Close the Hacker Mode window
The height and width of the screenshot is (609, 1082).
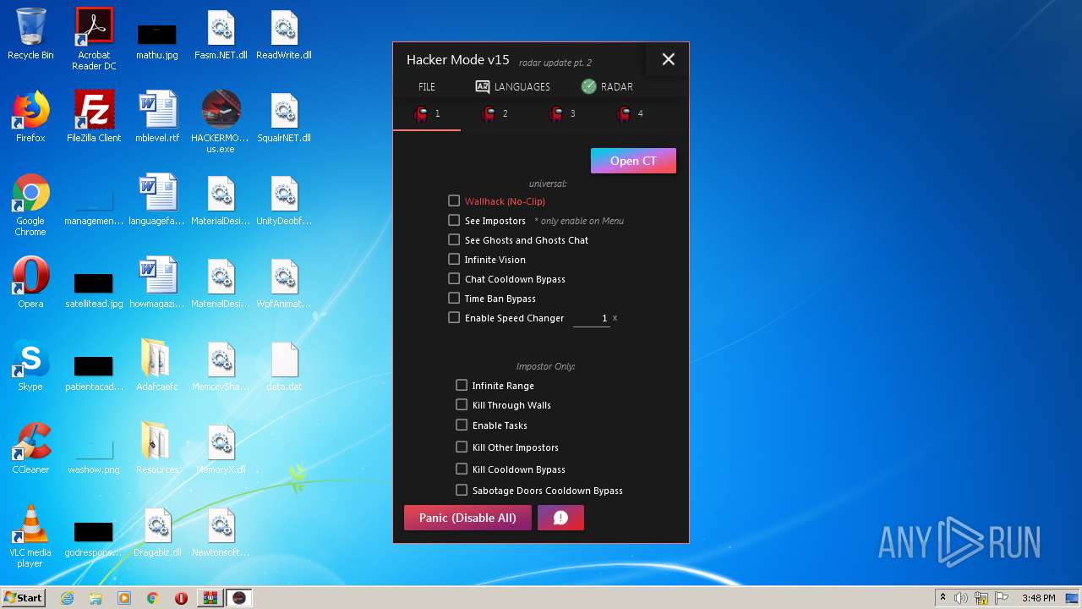[668, 59]
